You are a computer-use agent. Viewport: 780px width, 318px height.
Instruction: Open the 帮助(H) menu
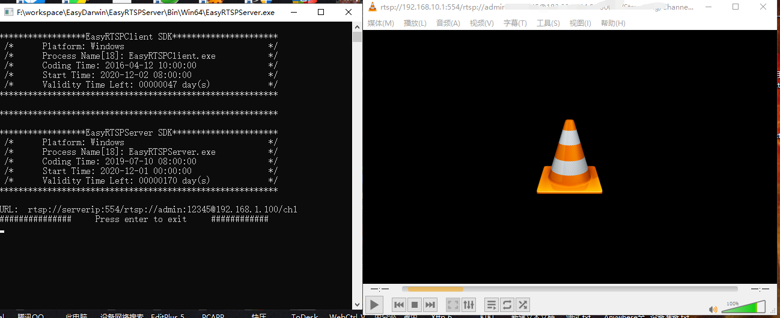point(613,23)
